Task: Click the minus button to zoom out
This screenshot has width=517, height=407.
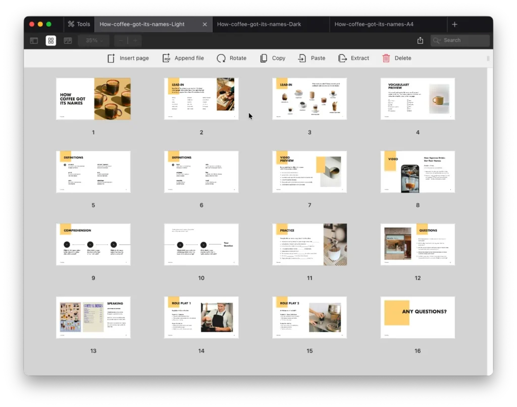Action: tap(120, 40)
